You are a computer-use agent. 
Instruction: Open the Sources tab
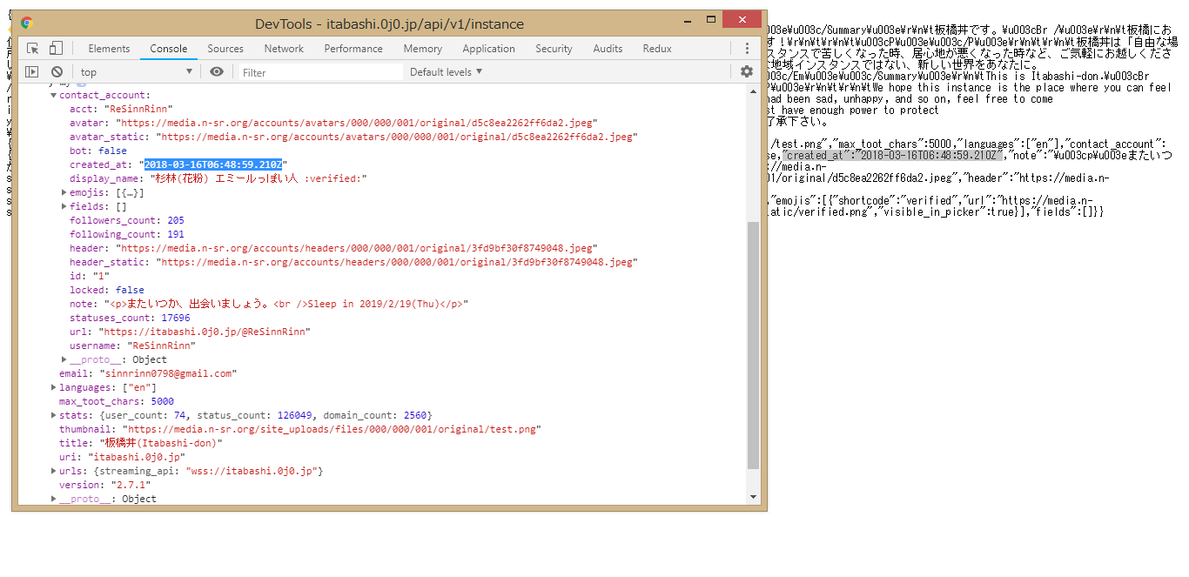click(x=225, y=49)
